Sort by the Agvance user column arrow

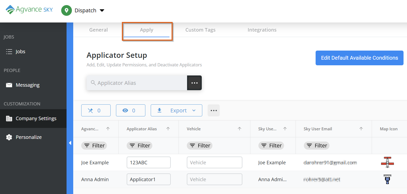108,129
